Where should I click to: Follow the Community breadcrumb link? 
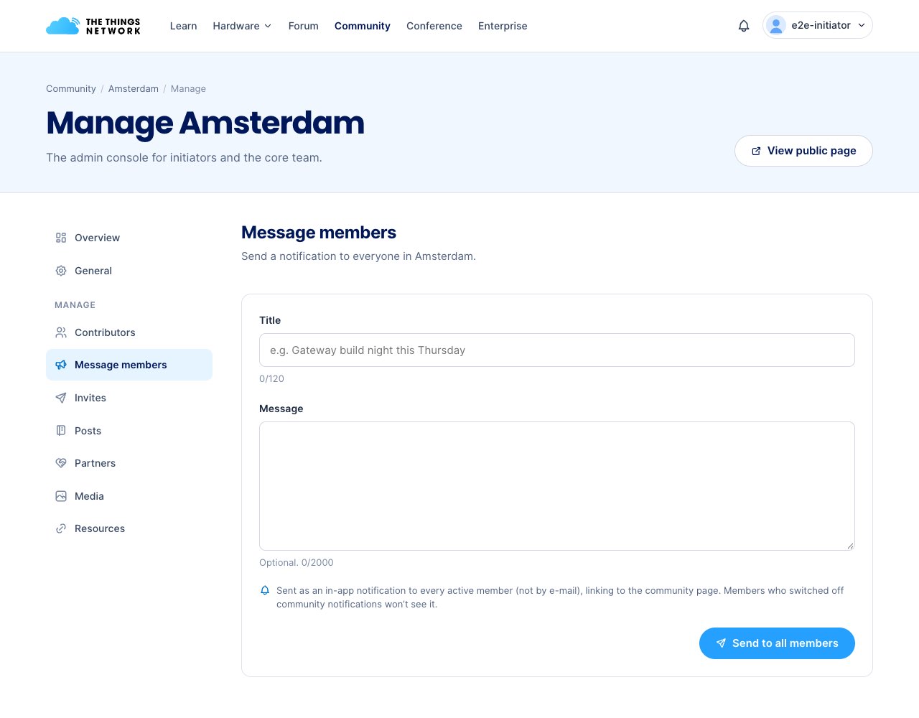[x=71, y=89]
